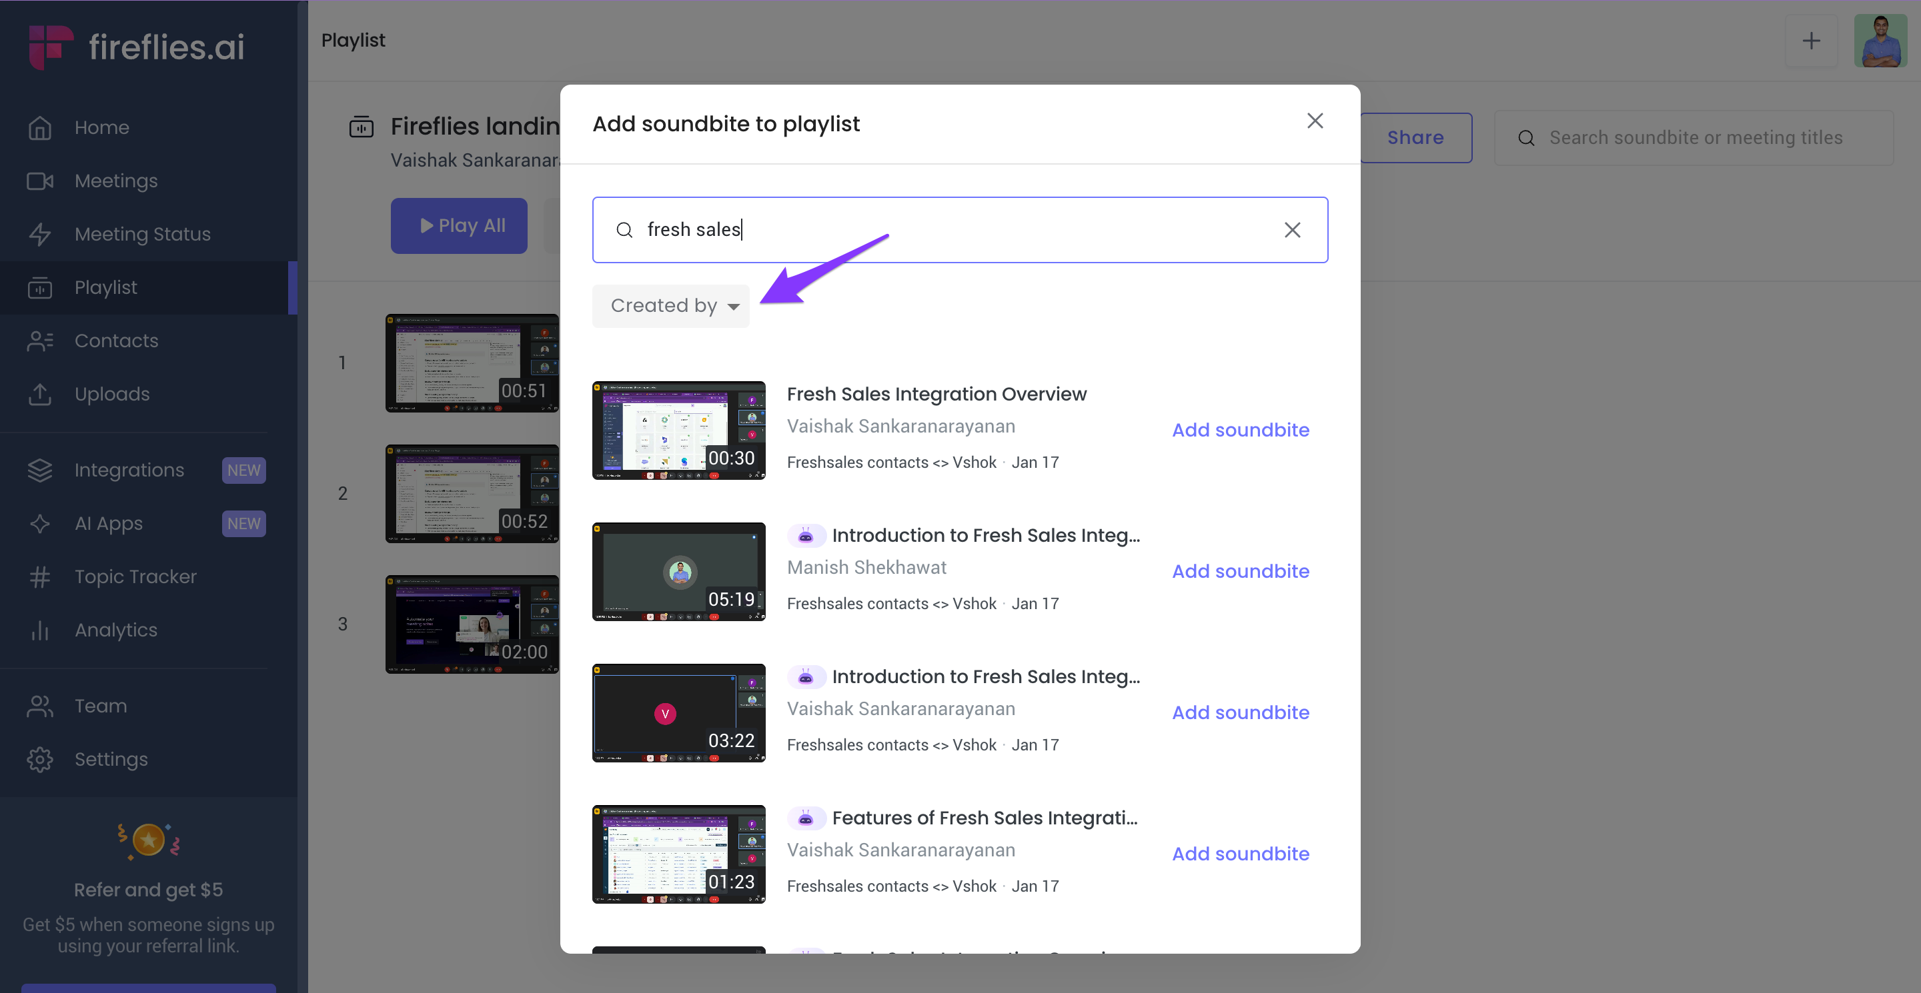Click the Fresh Sales Integration Overview title
1921x993 pixels.
936,394
